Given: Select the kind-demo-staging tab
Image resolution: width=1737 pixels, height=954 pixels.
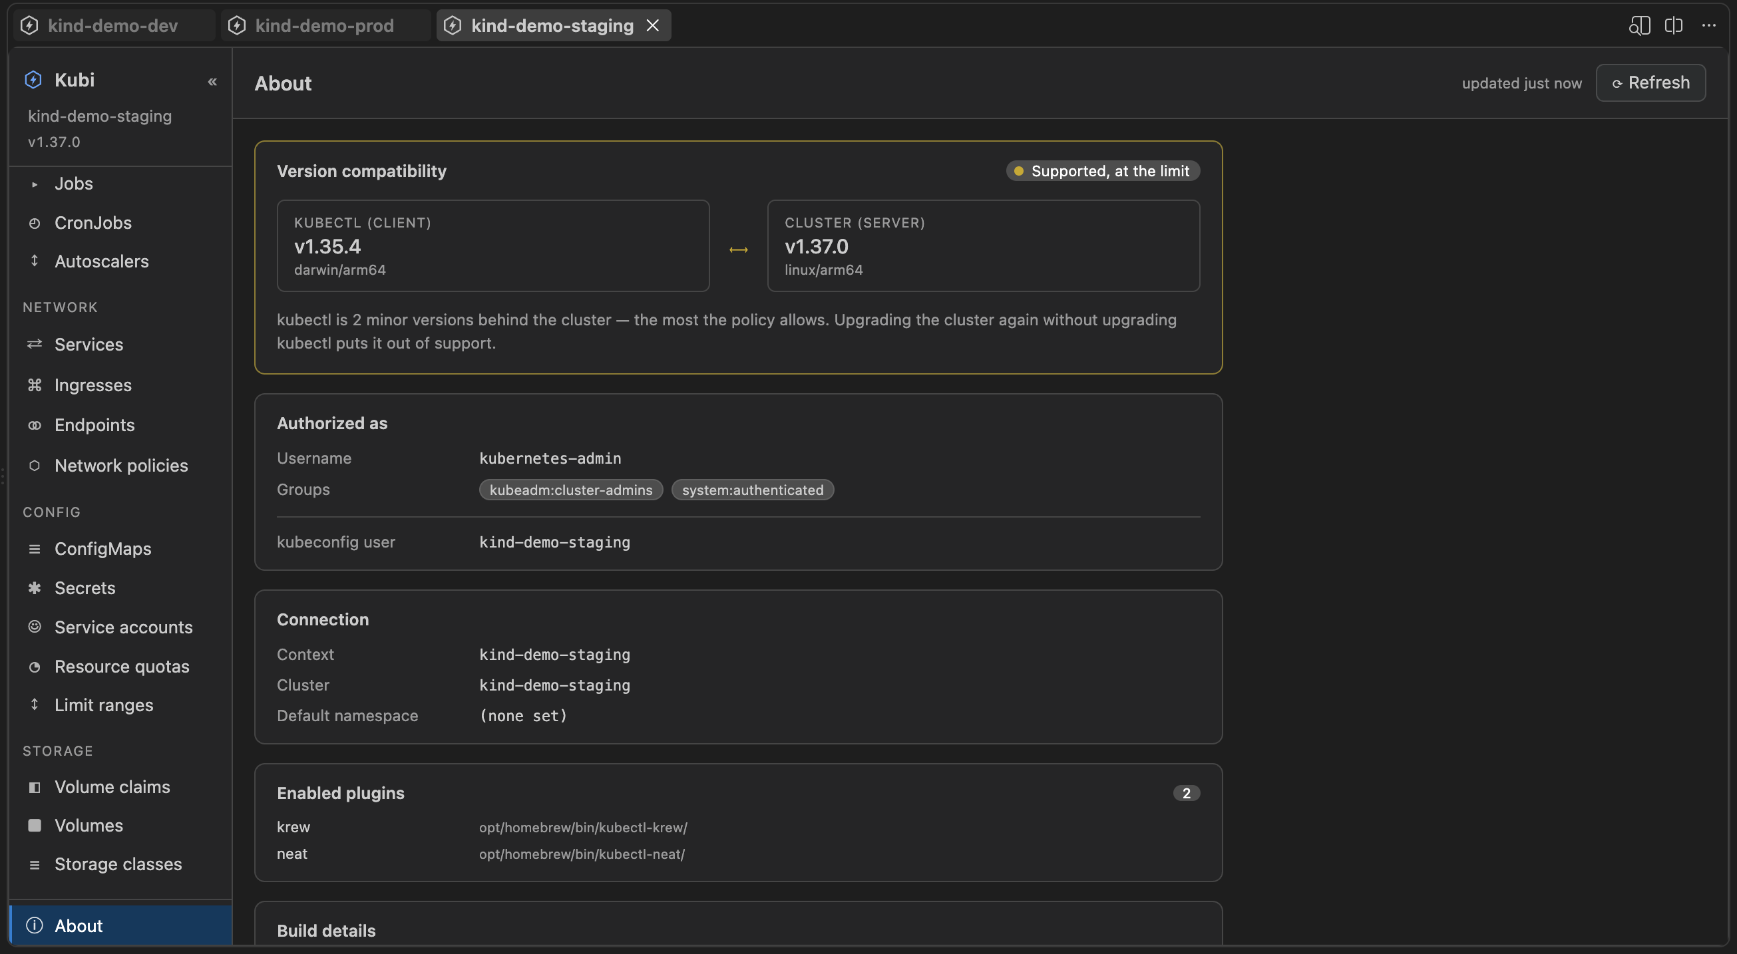Looking at the screenshot, I should pos(552,26).
